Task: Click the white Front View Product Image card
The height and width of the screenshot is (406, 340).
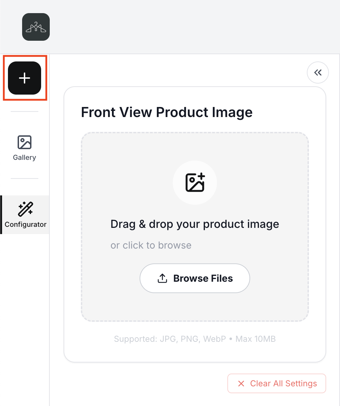Action: (x=195, y=224)
